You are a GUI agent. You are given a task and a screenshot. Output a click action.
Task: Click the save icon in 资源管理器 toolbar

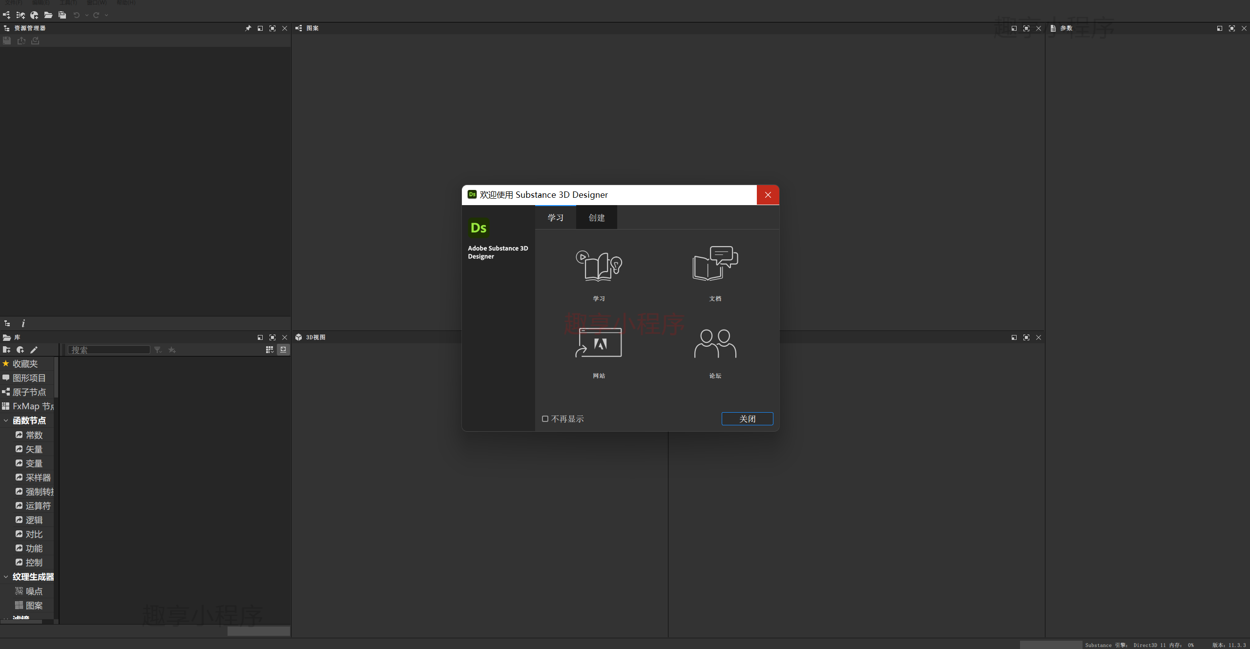click(7, 41)
